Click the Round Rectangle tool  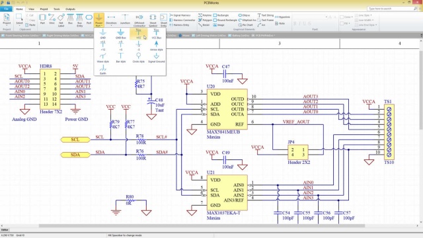pos(225,20)
